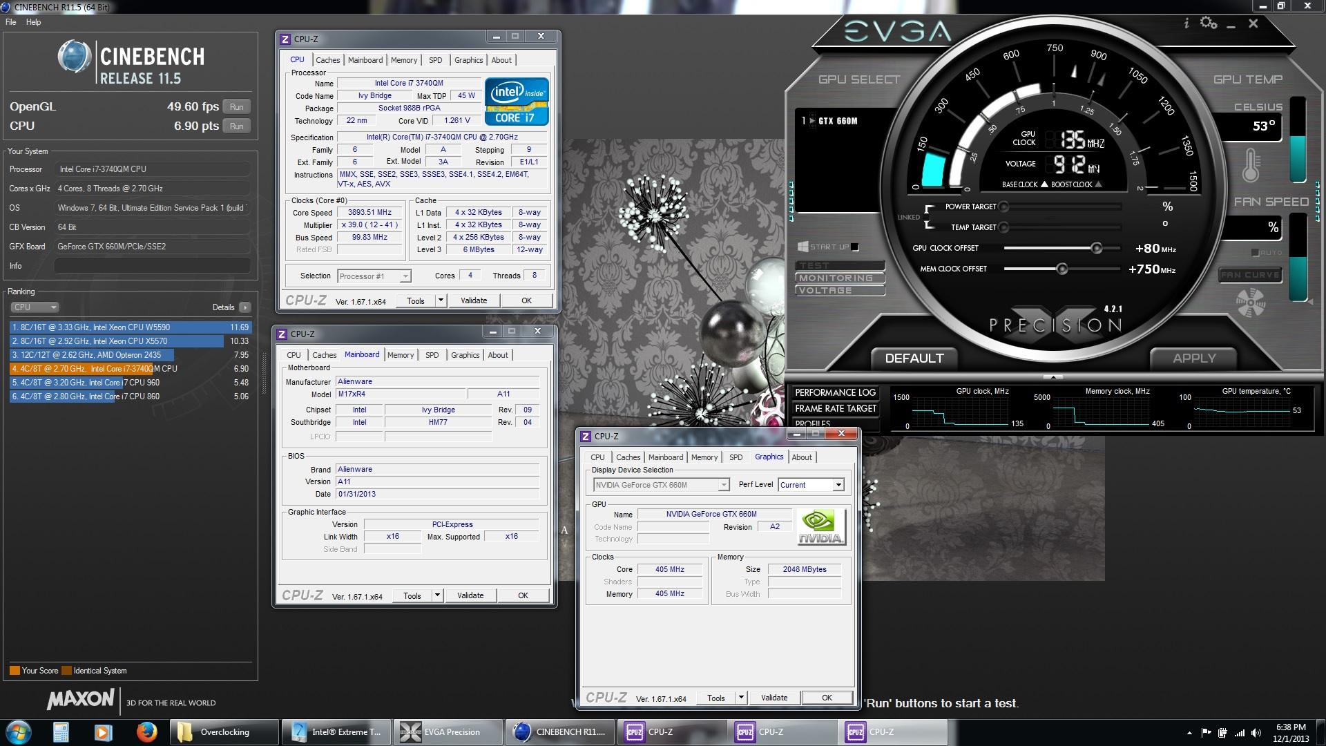Image resolution: width=1326 pixels, height=746 pixels.
Task: Open Tools dropdown arrow in Mainboard CPU-Z window
Action: (x=437, y=595)
